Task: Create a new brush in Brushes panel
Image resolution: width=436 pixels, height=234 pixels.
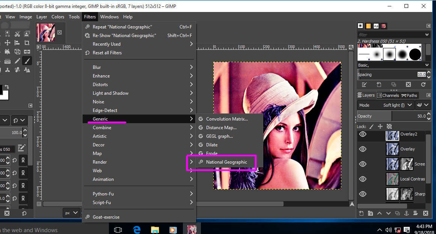Action: pyautogui.click(x=379, y=85)
